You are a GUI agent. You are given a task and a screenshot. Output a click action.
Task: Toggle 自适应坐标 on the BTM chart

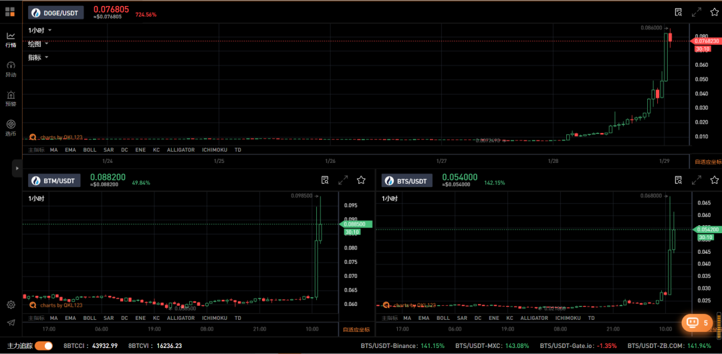[356, 329]
